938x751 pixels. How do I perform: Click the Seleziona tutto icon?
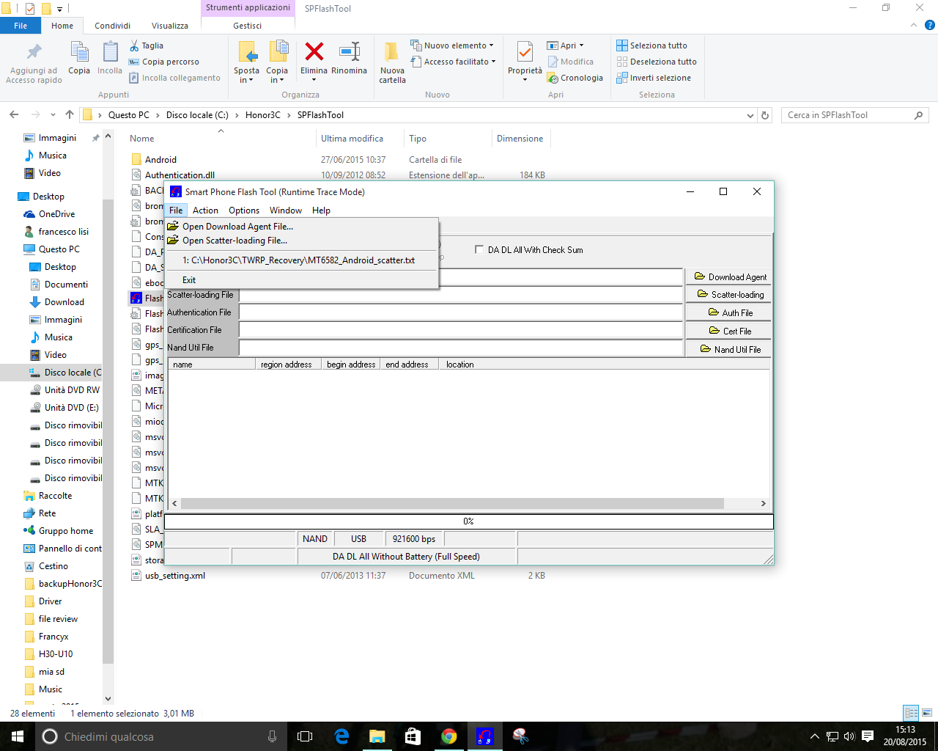click(622, 45)
